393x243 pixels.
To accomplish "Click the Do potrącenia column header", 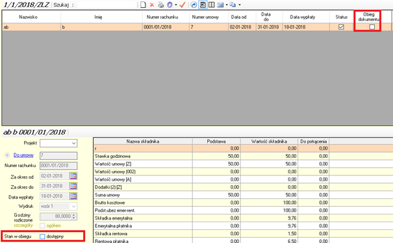I will (314, 142).
